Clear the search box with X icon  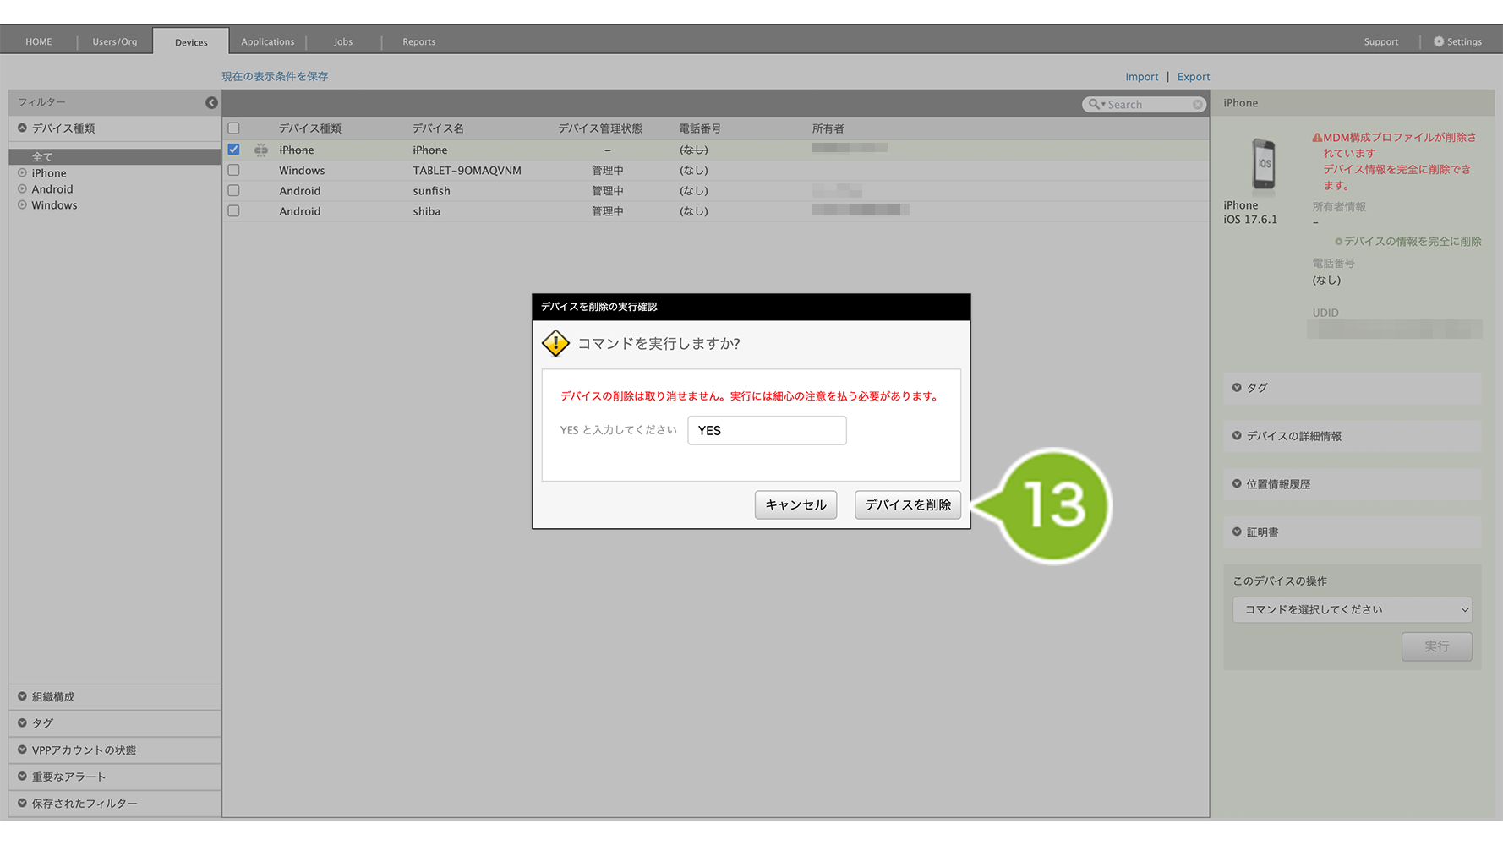click(x=1198, y=105)
